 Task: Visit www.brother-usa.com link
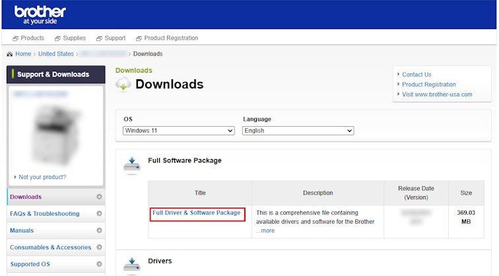(437, 94)
